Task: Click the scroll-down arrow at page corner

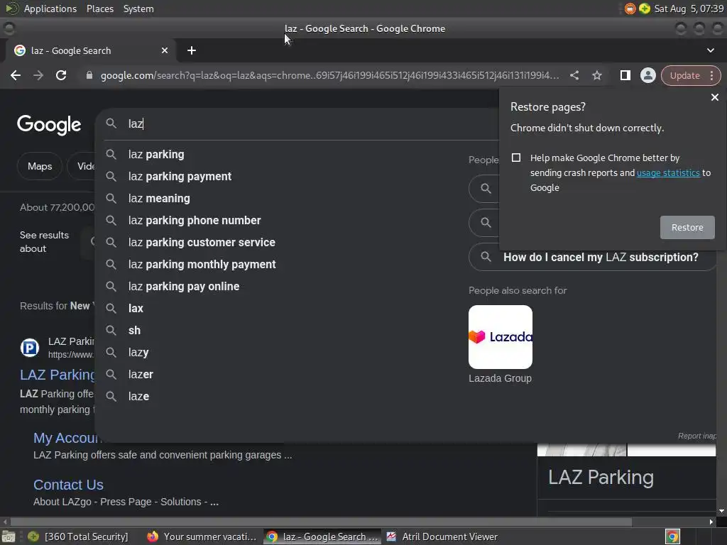Action: (x=721, y=511)
